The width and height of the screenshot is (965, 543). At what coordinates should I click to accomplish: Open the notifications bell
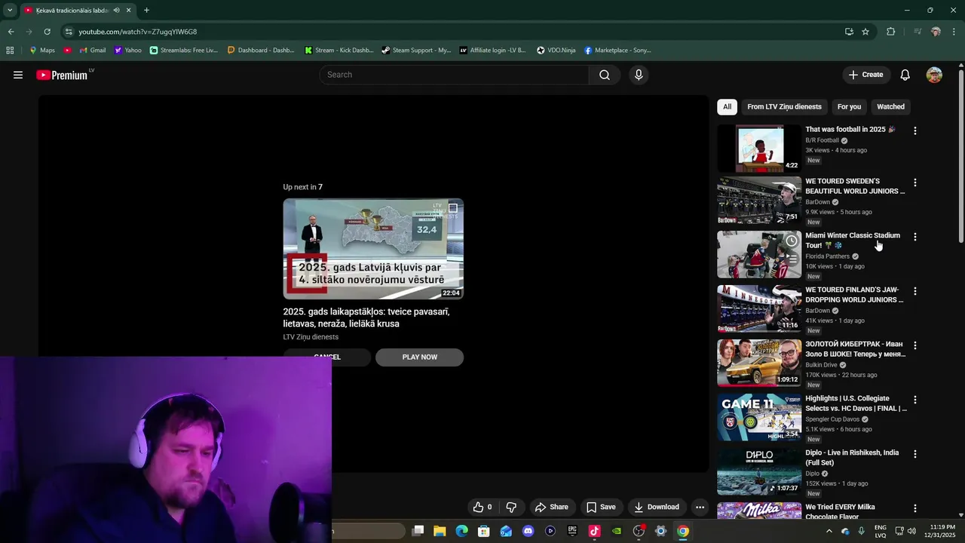[905, 75]
